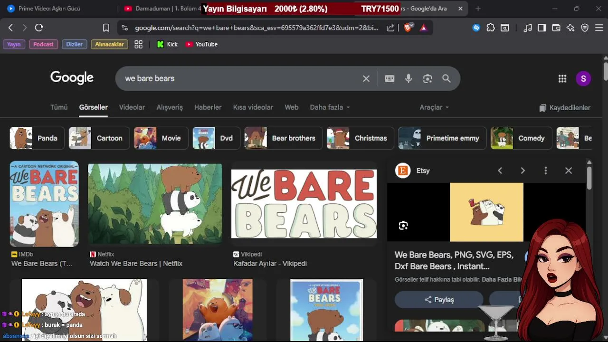The image size is (608, 342).
Task: Open the YouTube bookmark
Action: coord(202,44)
